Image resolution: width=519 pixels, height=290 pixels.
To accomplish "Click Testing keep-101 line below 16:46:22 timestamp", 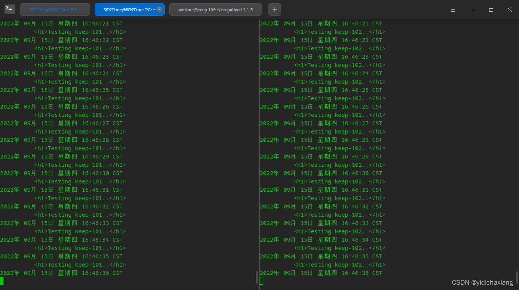I will pyautogui.click(x=80, y=48).
